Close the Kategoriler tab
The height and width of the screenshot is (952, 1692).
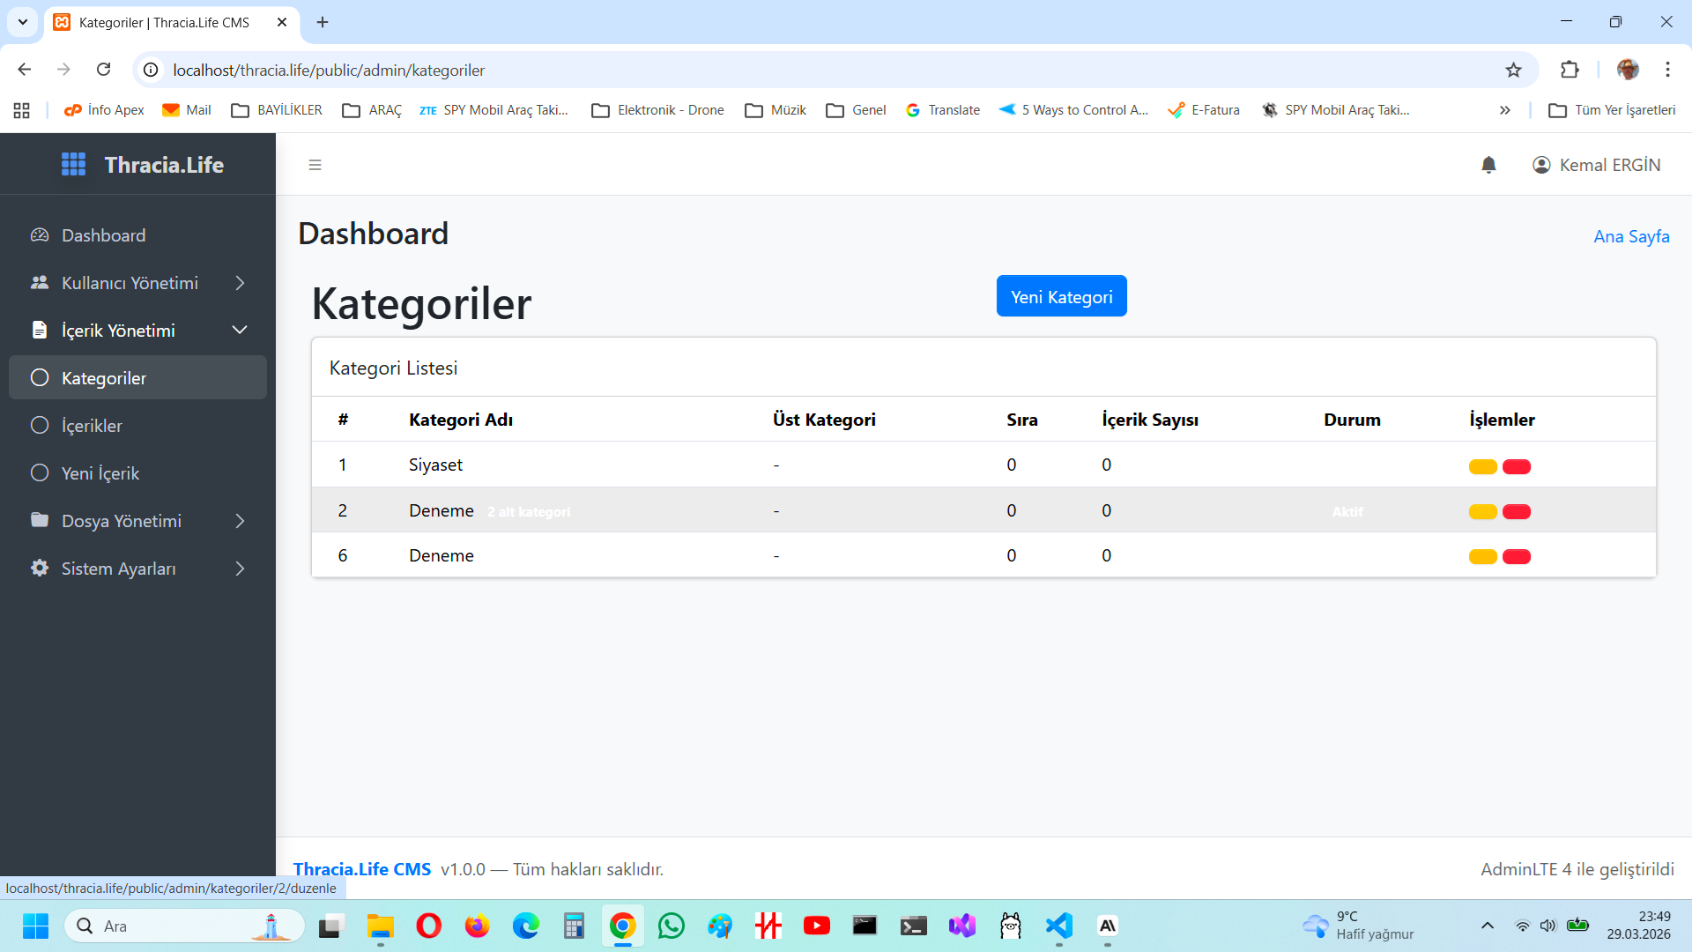(282, 22)
